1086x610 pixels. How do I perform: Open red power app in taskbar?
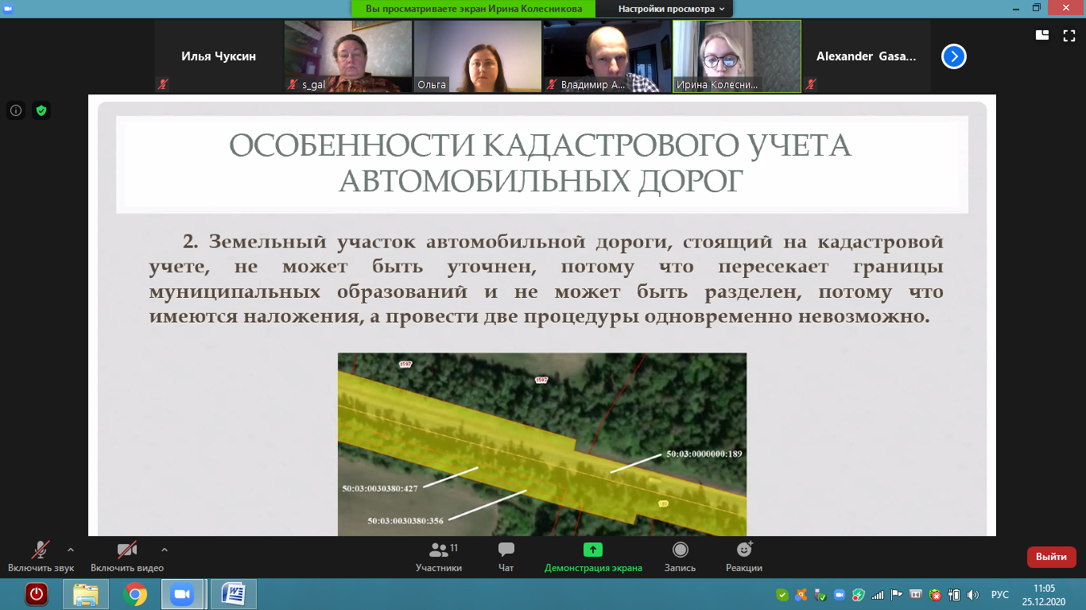[37, 593]
